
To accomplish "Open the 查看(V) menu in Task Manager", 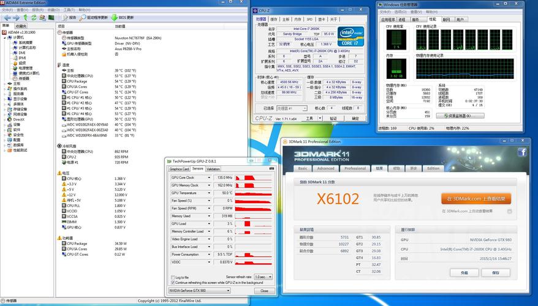I will click(x=416, y=12).
